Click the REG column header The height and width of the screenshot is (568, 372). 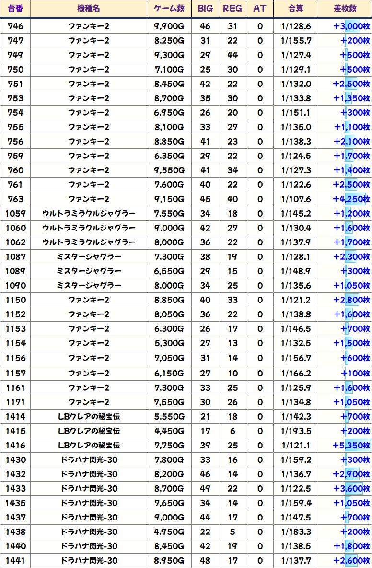click(x=232, y=9)
